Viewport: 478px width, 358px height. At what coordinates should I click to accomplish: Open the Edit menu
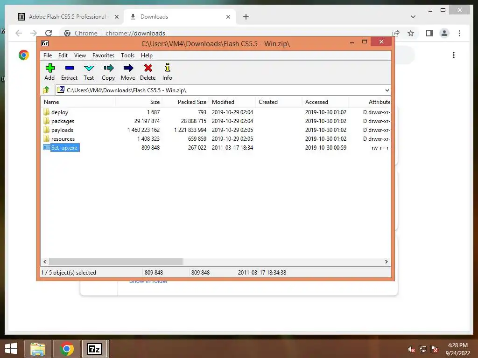tap(63, 55)
